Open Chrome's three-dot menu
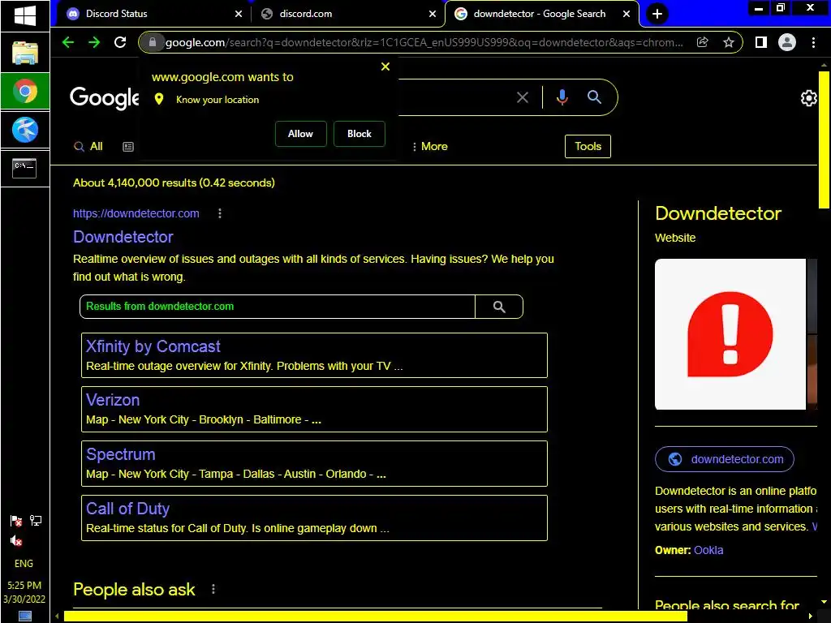 (813, 42)
